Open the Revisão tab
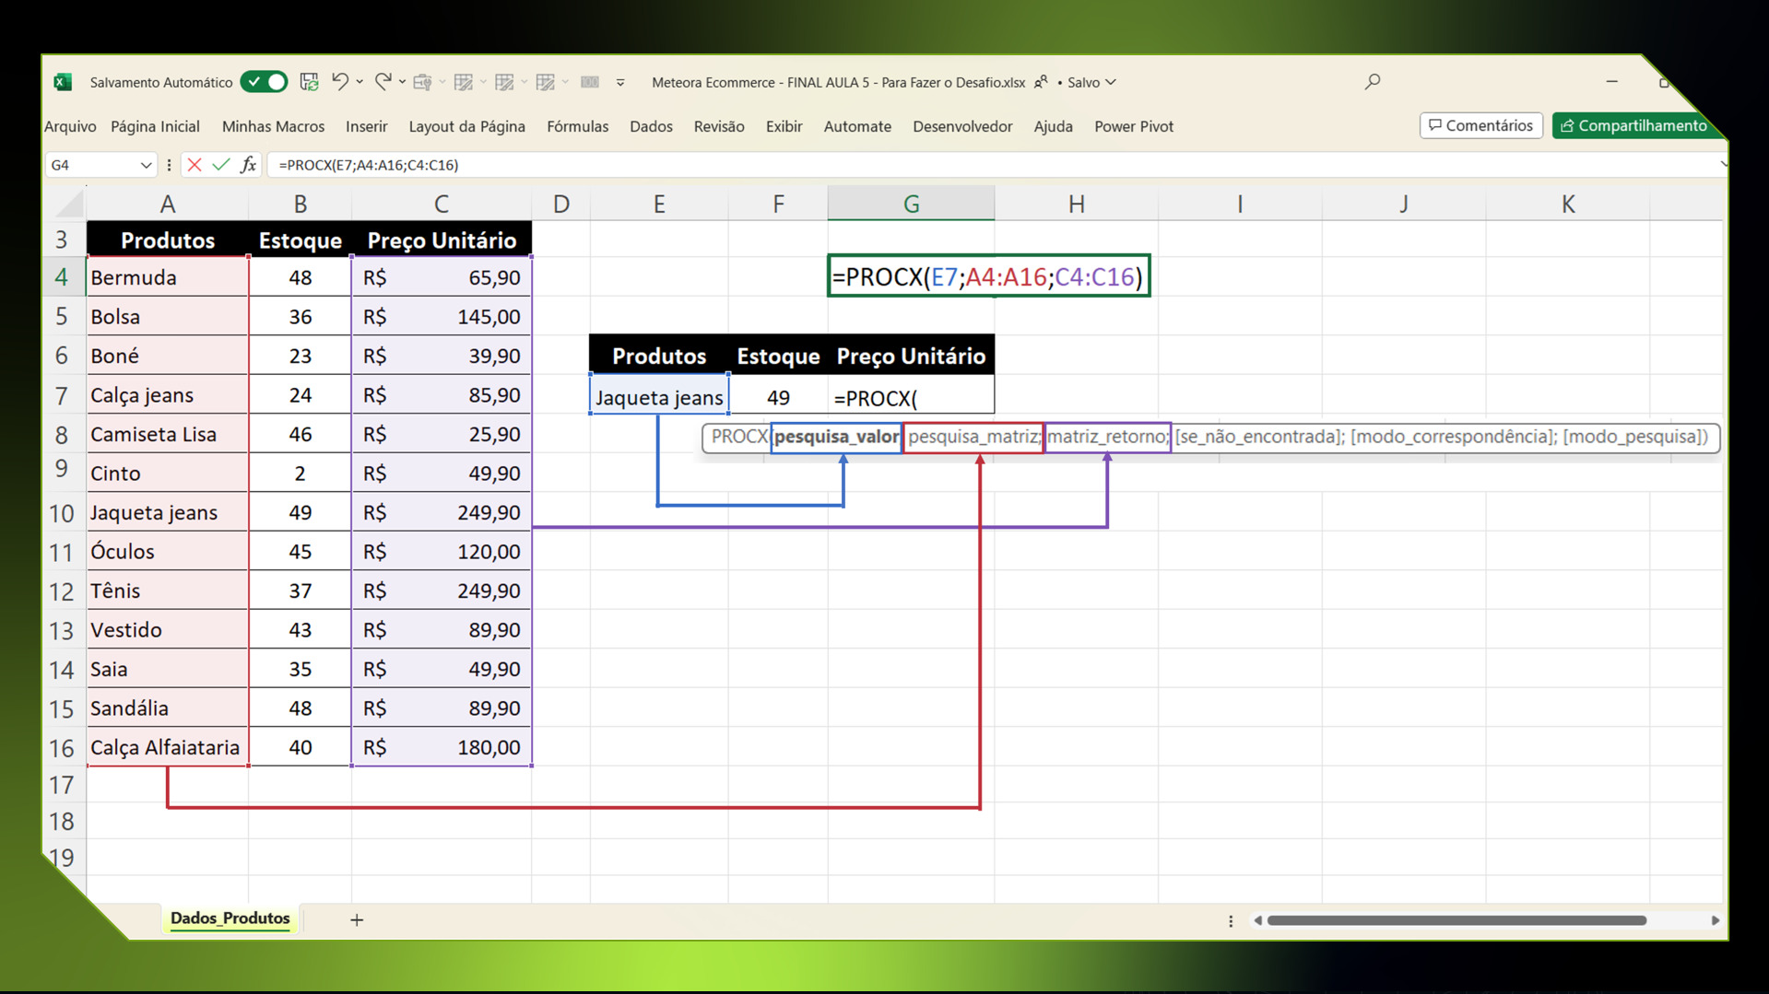1769x994 pixels. (x=719, y=126)
